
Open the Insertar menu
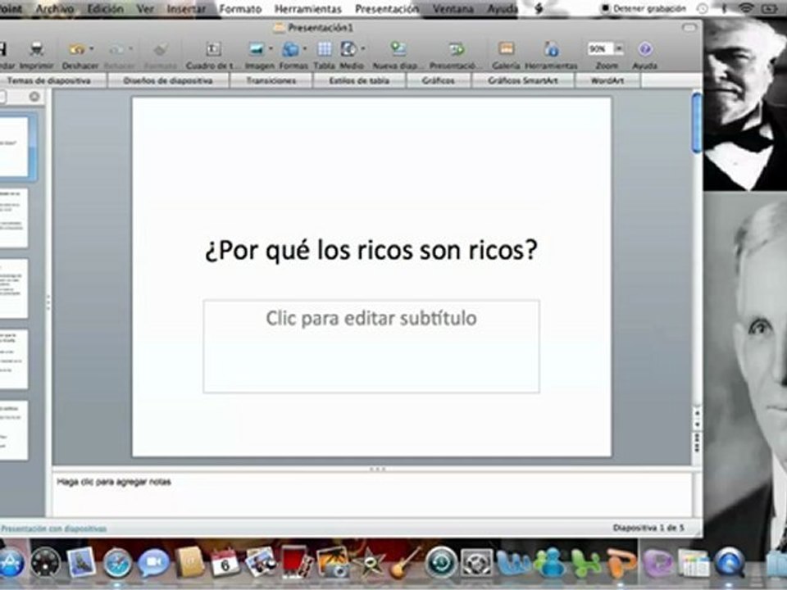(x=186, y=8)
